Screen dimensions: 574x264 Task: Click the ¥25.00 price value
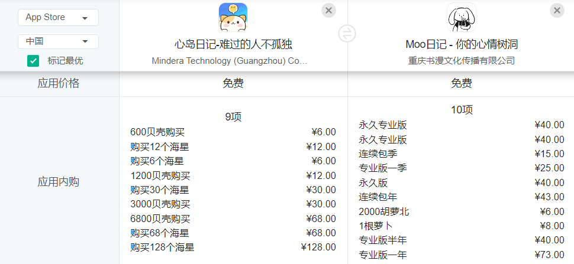[550, 168]
